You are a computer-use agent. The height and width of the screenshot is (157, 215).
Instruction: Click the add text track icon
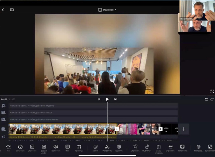(3, 113)
